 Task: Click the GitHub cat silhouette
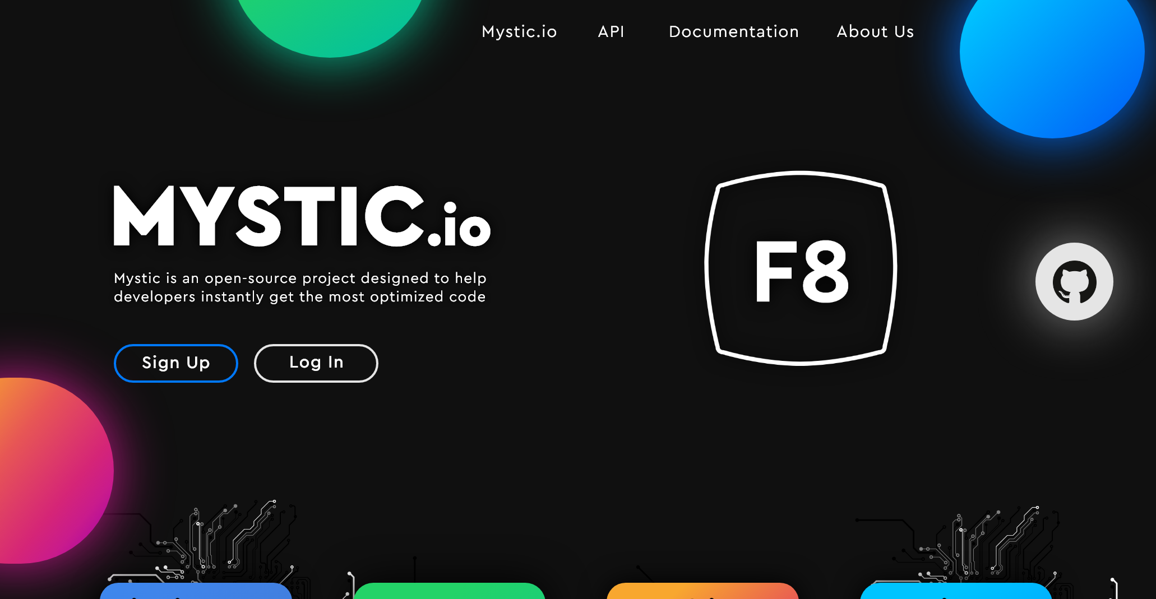click(x=1074, y=282)
